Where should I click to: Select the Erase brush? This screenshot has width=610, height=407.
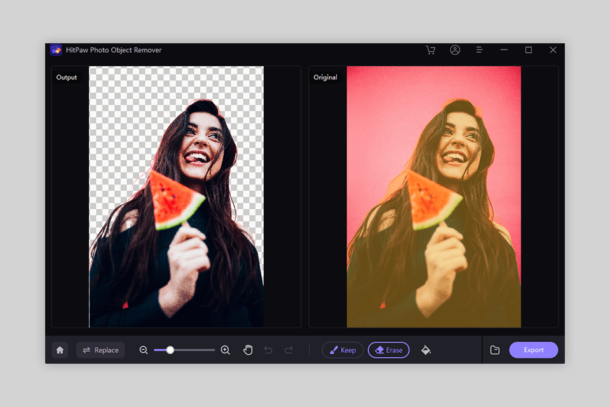(389, 350)
